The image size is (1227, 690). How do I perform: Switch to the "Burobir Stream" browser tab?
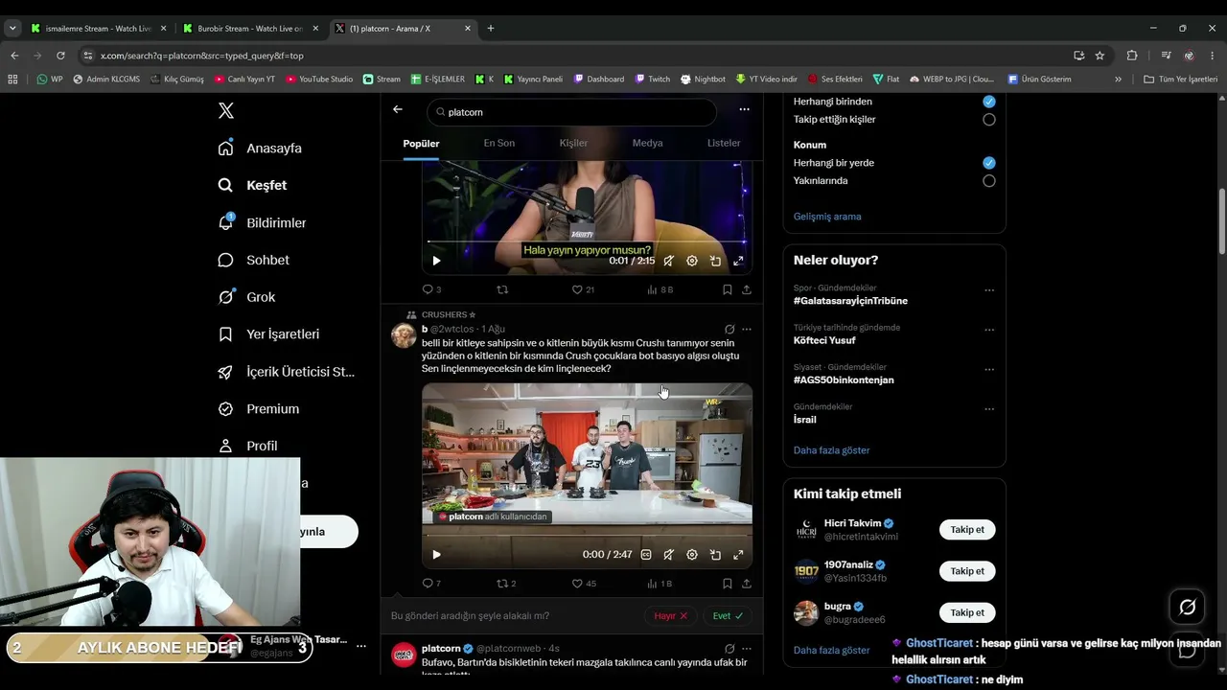tap(250, 29)
